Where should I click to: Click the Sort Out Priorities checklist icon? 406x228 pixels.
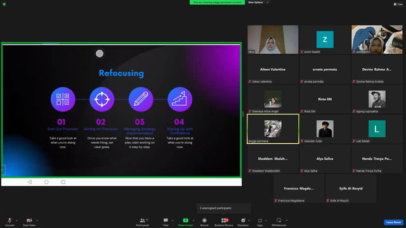(x=63, y=99)
